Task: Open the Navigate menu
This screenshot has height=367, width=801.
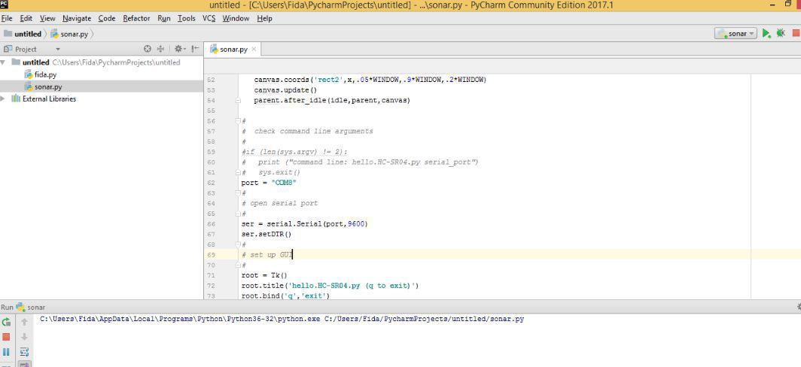Action: 77,18
